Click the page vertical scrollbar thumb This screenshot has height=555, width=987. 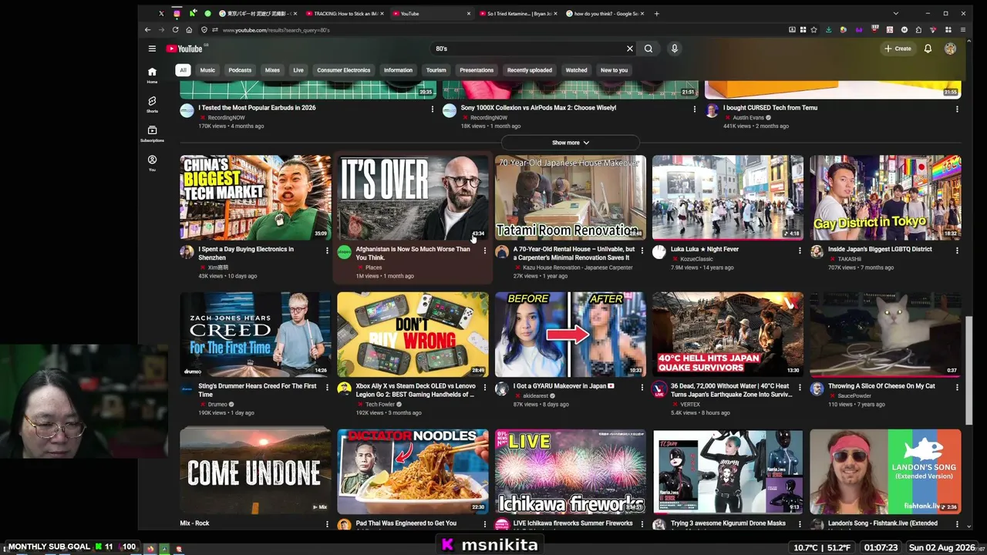pos(968,369)
